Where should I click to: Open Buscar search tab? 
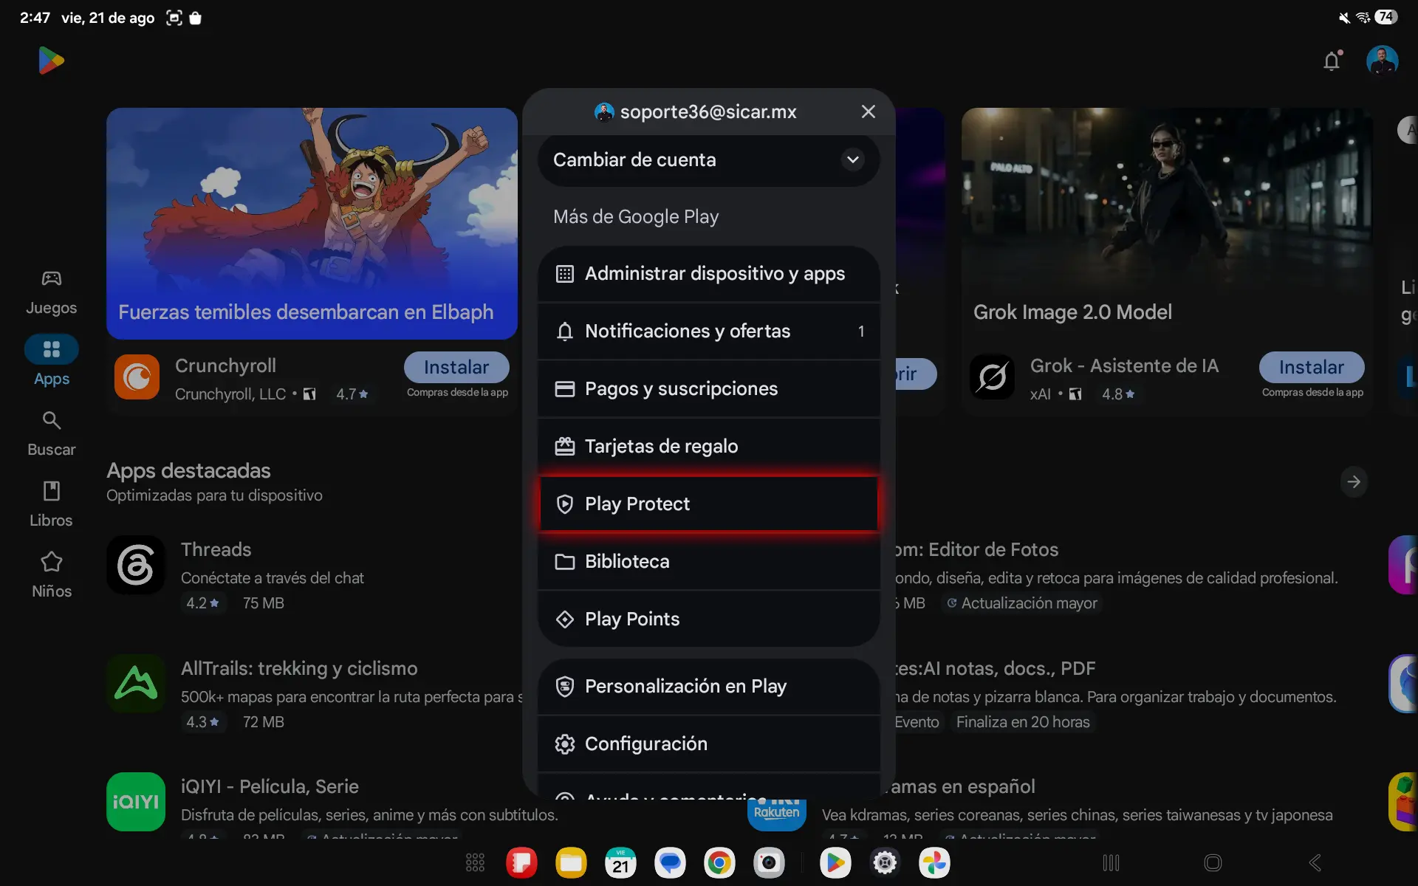(x=52, y=434)
